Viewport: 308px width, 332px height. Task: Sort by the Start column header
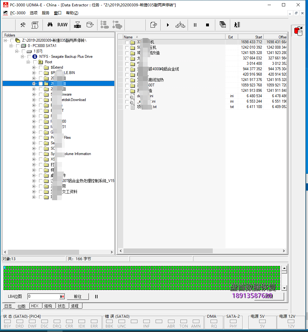251,37
